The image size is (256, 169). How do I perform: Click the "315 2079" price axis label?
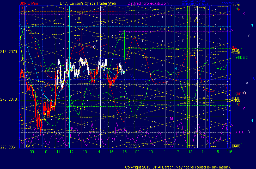9,52
